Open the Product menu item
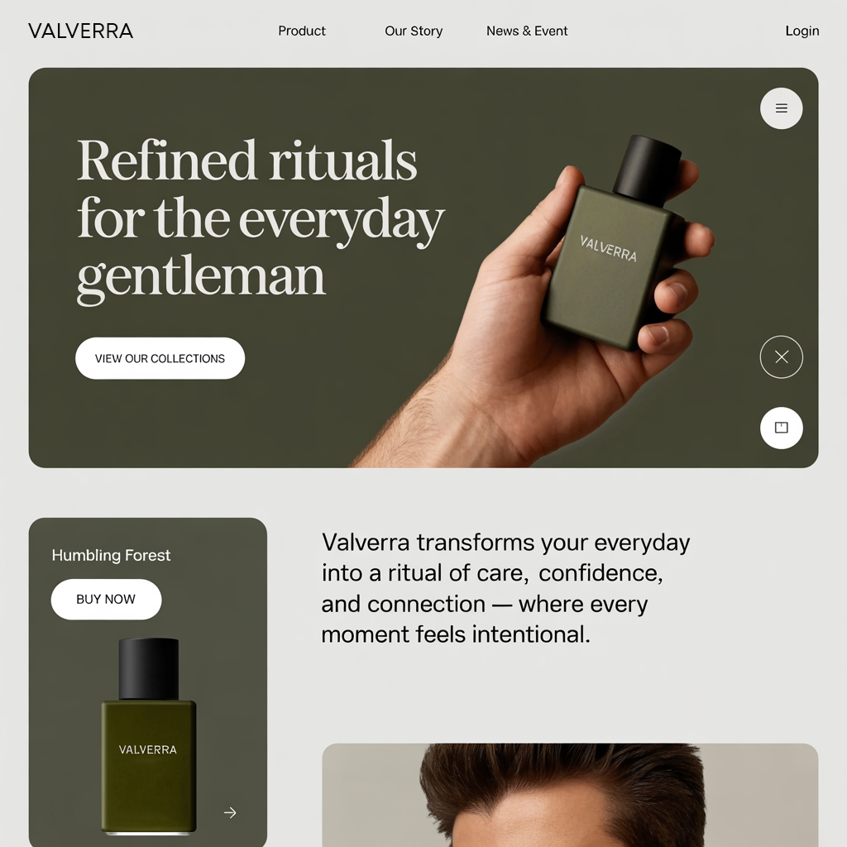847x847 pixels. coord(301,31)
